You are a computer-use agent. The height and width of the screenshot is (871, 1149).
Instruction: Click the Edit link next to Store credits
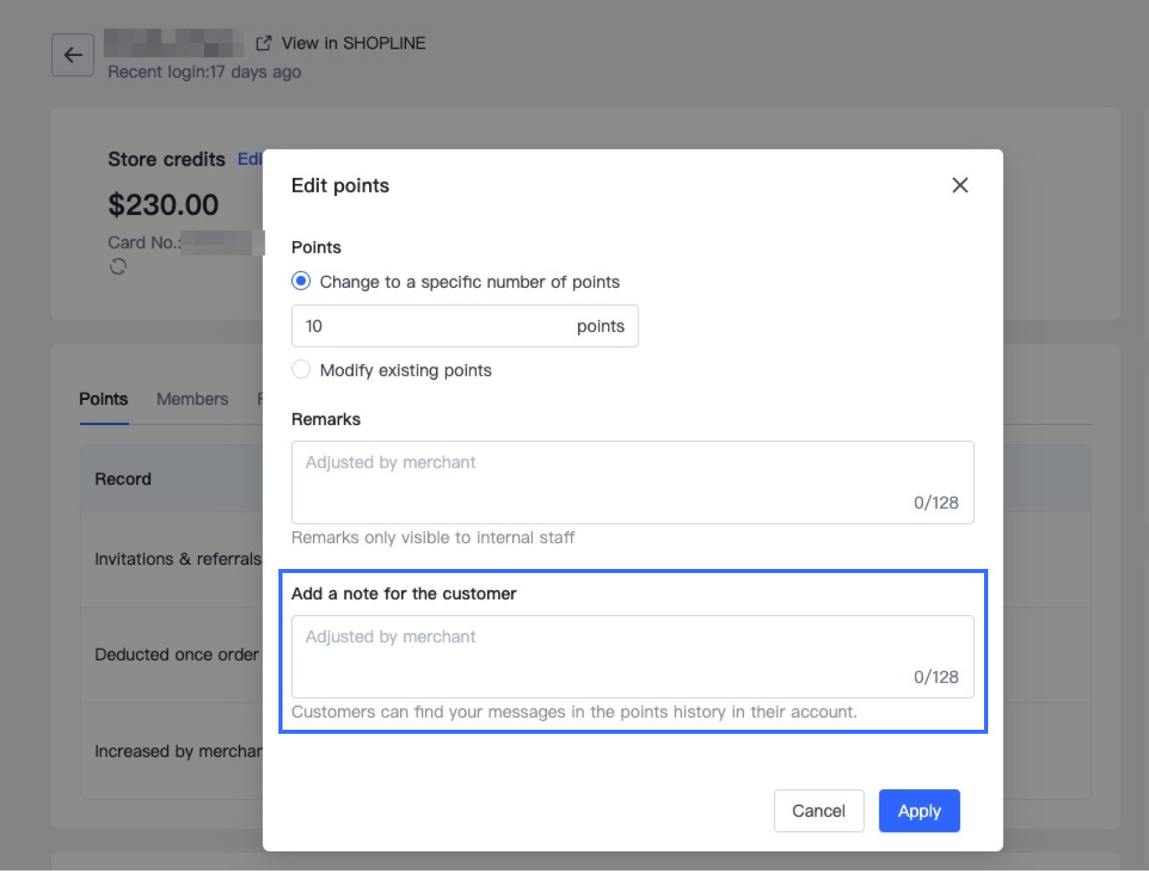(249, 159)
